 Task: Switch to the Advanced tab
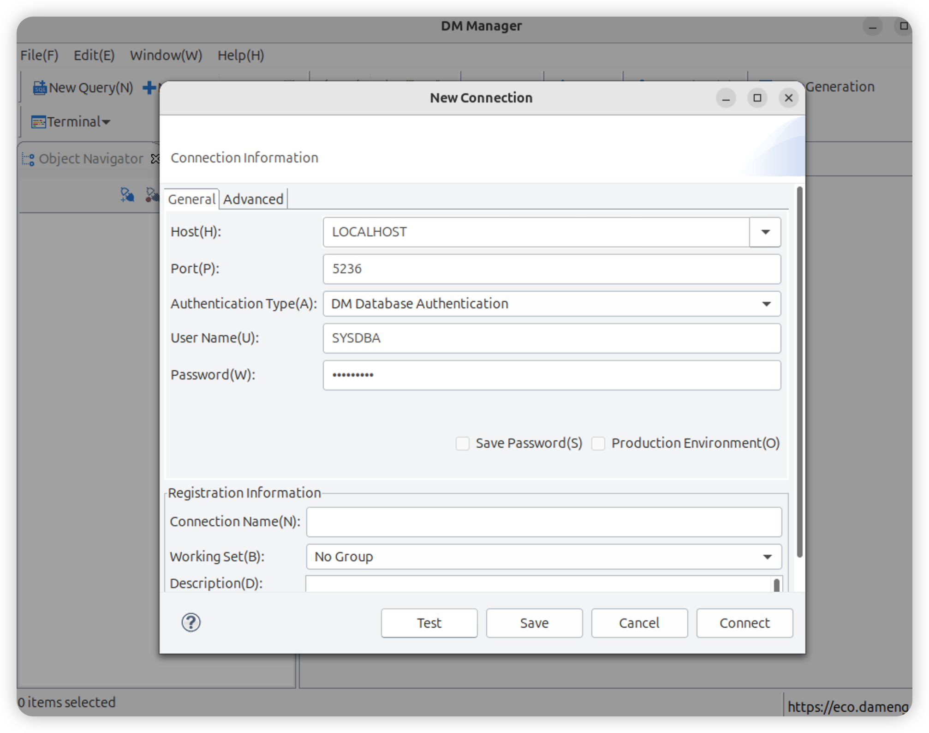point(253,199)
